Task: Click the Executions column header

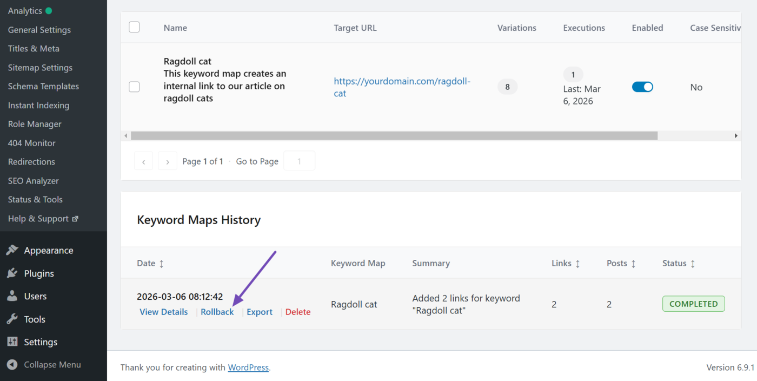Action: point(584,28)
